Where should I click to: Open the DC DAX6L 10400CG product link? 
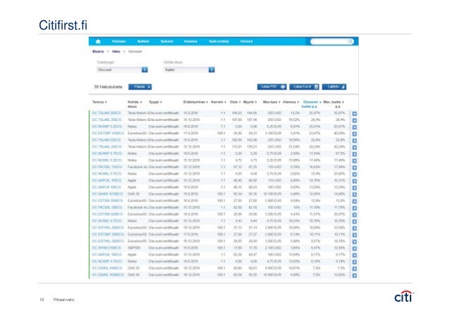click(108, 275)
